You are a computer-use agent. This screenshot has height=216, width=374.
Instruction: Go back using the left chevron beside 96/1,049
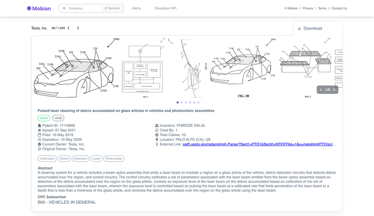coord(68,28)
